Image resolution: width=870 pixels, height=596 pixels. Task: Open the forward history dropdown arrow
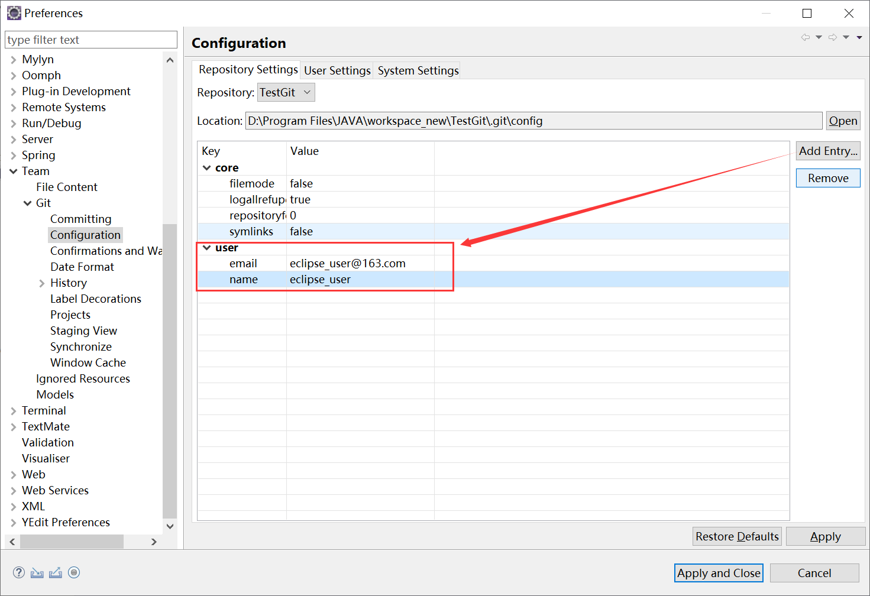tap(846, 37)
